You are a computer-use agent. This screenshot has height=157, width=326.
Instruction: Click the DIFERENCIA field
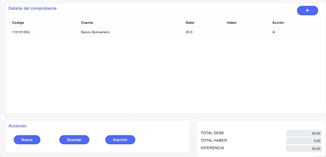click(x=304, y=149)
